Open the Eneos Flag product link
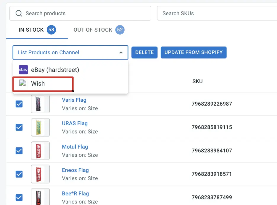The image size is (277, 205). (x=75, y=170)
